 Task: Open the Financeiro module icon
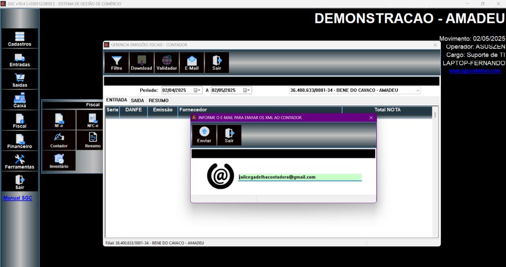tap(20, 141)
